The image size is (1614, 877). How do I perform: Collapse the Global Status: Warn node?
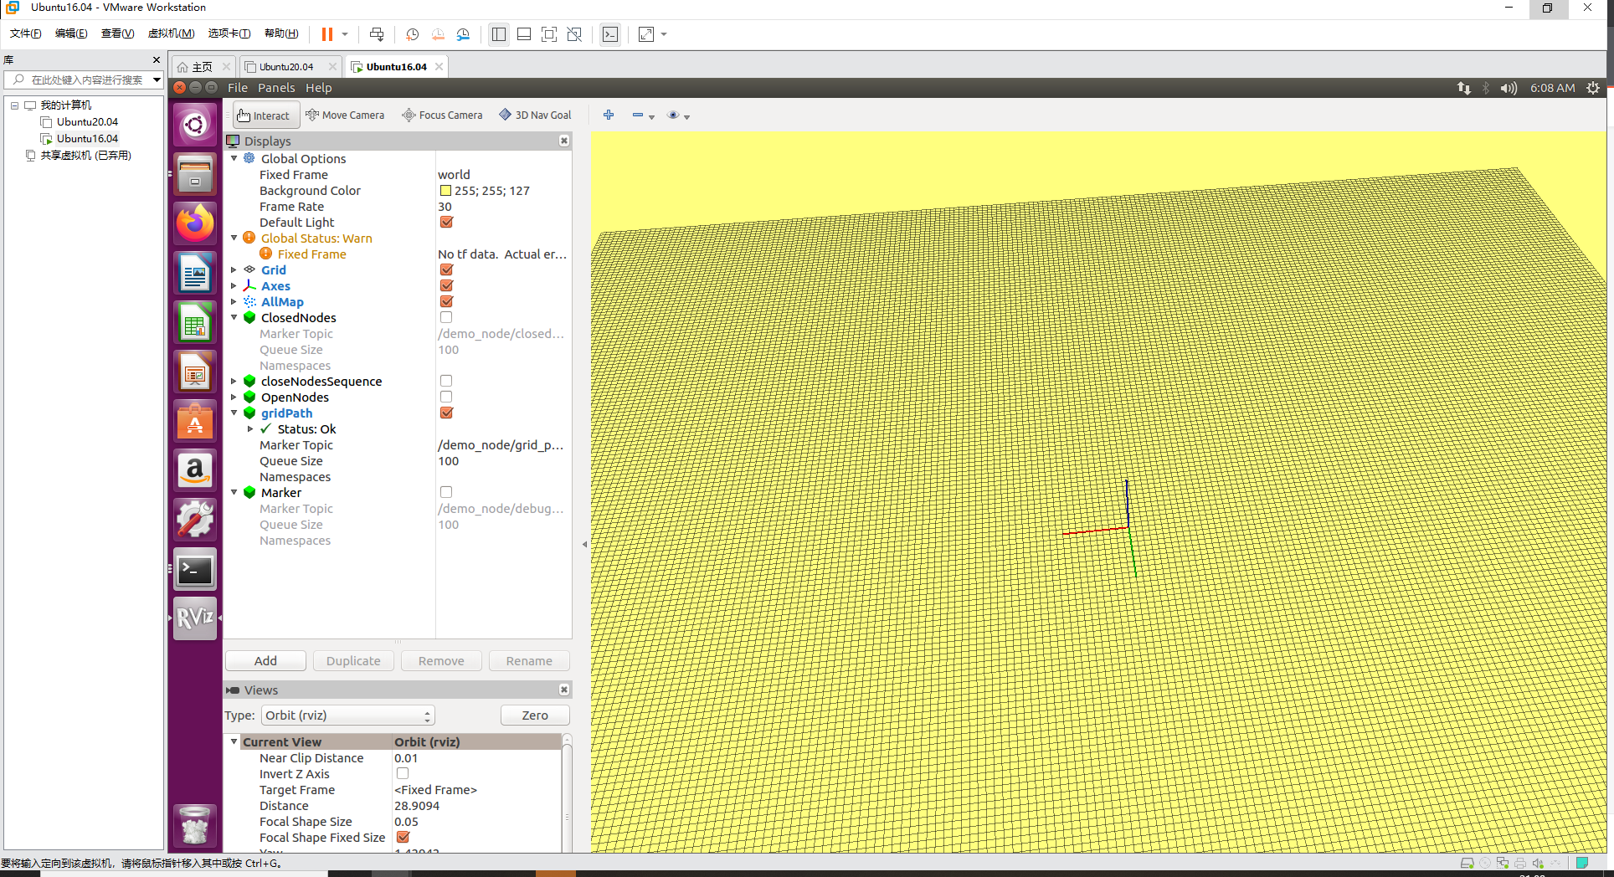tap(234, 238)
